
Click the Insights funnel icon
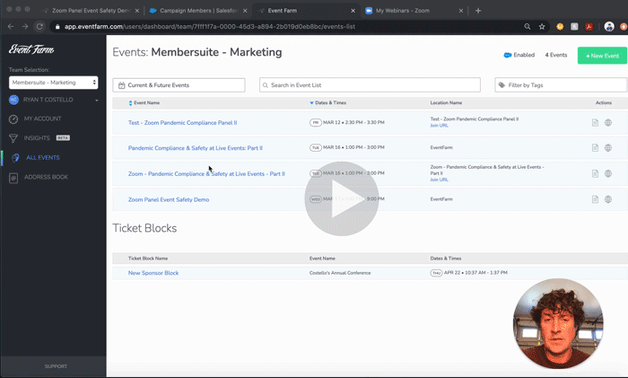(13, 138)
